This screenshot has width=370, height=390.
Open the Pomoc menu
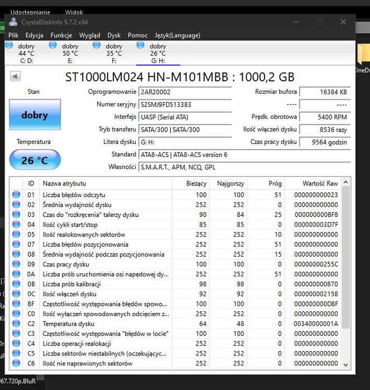(x=138, y=35)
